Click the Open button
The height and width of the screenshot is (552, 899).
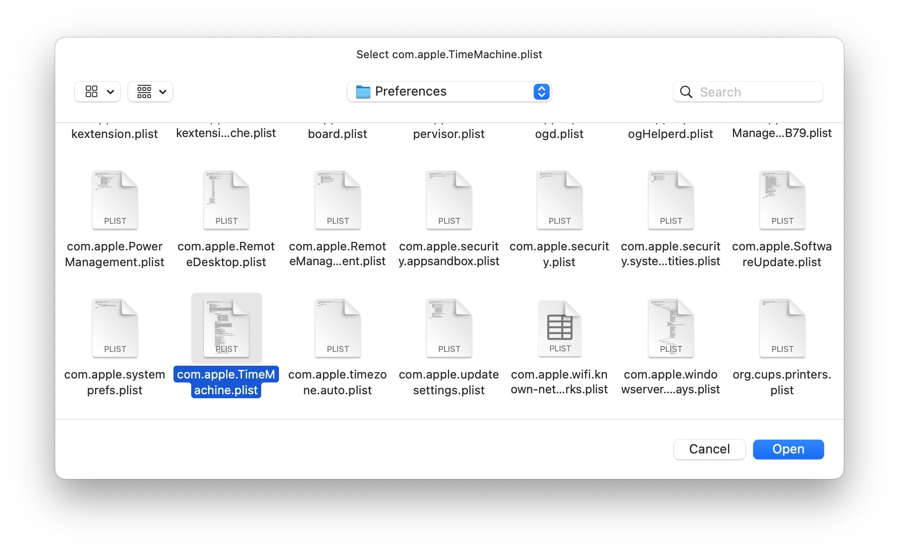click(x=788, y=449)
